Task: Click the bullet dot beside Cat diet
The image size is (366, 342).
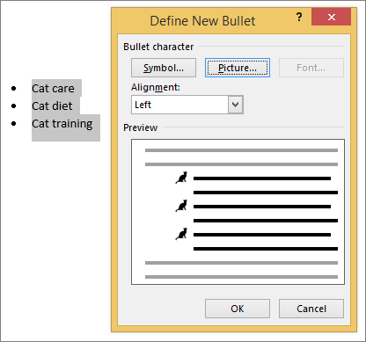Action: 13,106
